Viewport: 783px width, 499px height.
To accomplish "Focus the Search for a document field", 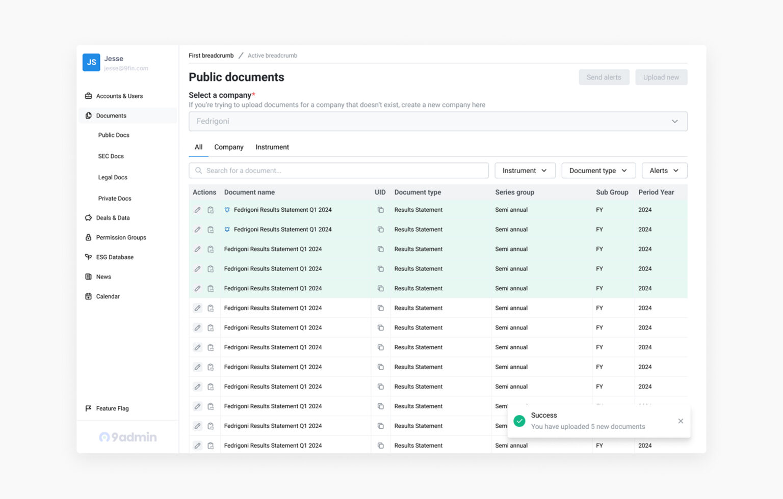I will click(338, 171).
